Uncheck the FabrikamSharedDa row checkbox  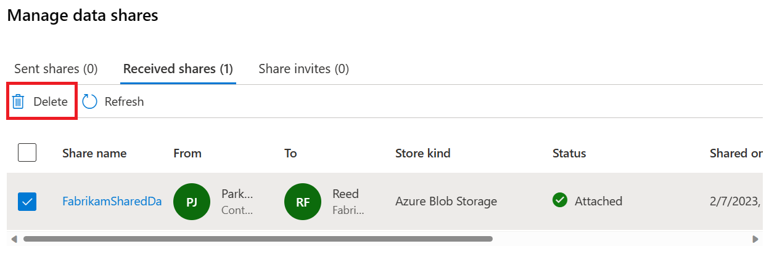(27, 201)
